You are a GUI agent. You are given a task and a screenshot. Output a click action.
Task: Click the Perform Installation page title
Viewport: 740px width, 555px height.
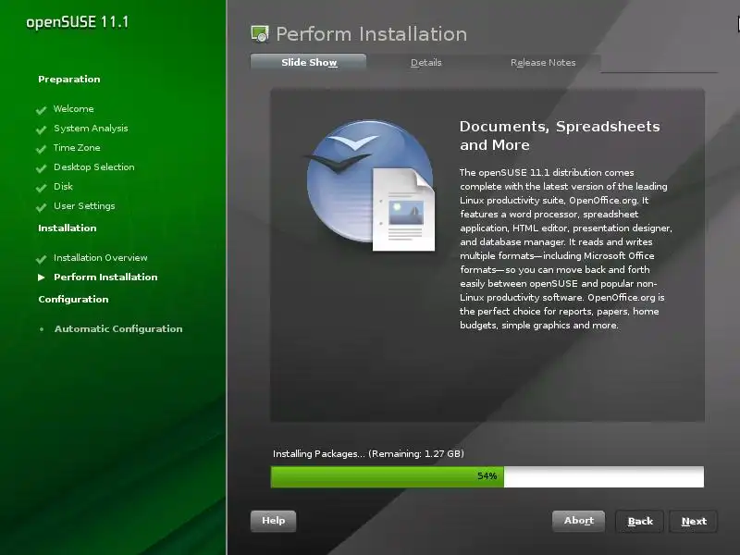[x=372, y=34]
